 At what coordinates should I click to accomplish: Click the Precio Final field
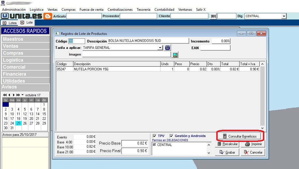[135, 151]
